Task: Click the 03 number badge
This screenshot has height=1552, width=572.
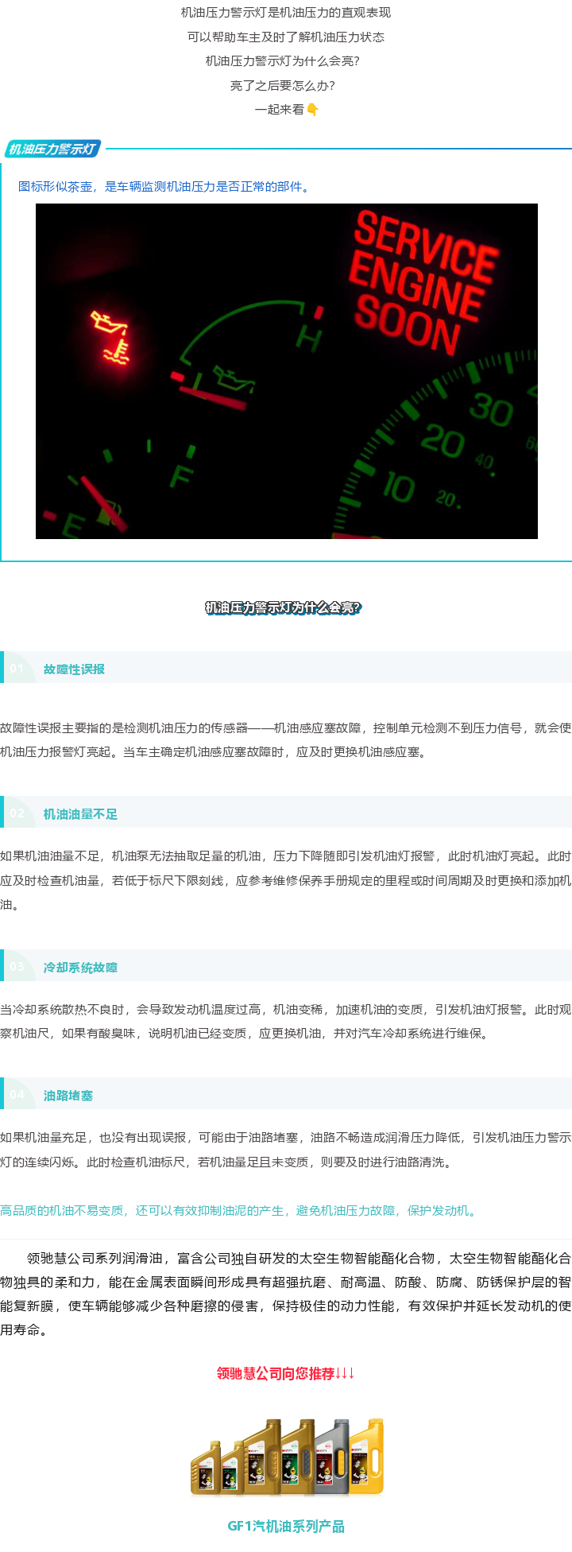Action: [x=17, y=967]
